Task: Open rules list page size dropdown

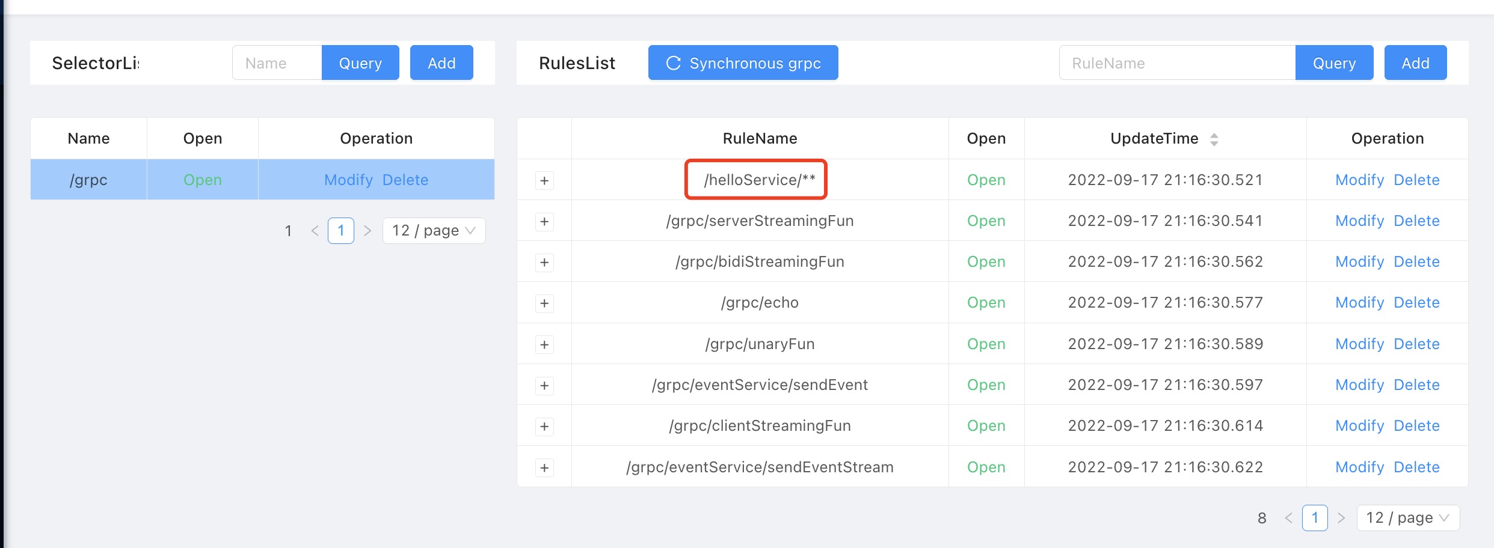Action: 1408,518
